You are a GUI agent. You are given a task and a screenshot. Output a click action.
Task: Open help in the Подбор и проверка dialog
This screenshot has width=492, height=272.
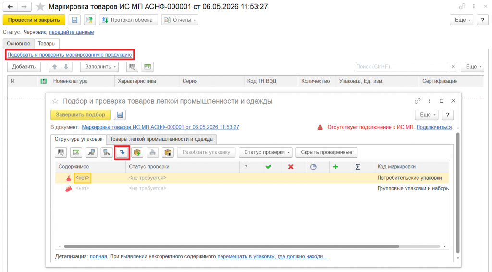tap(447, 115)
